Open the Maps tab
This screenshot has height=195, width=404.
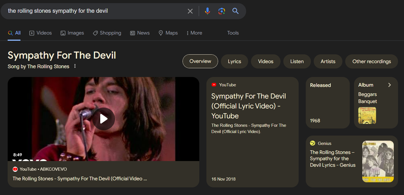pyautogui.click(x=168, y=33)
